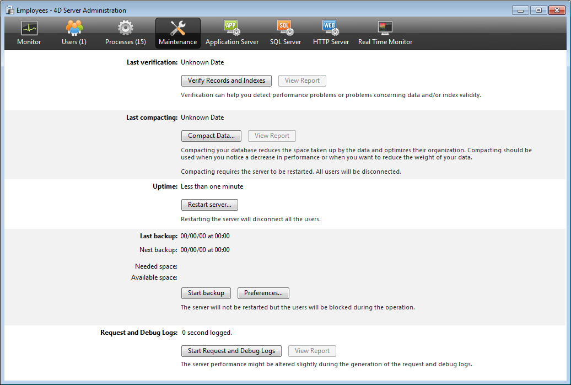Select the Users (1) icon
This screenshot has width=571, height=385.
pos(74,28)
